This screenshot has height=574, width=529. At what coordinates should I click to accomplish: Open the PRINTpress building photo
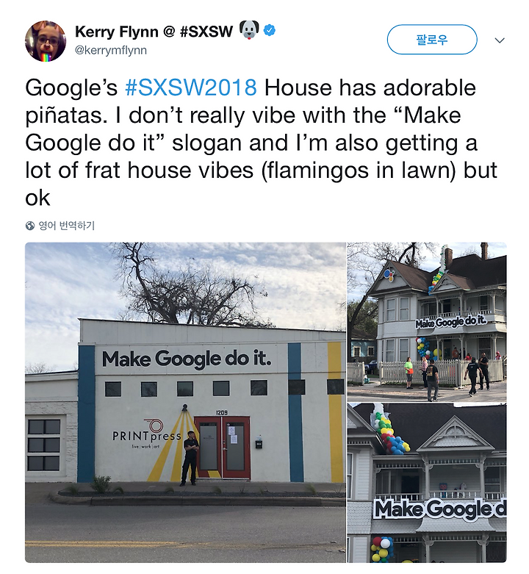click(x=185, y=402)
